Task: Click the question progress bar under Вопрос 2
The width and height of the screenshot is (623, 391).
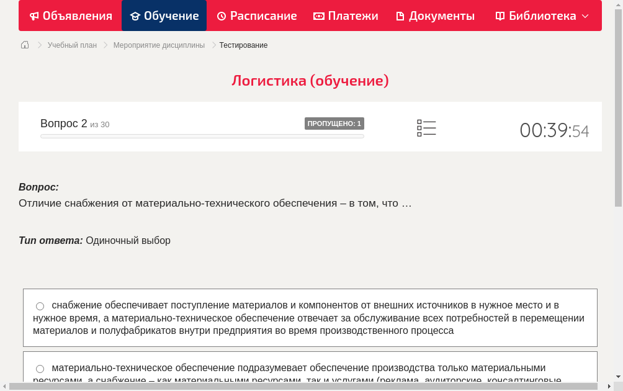Action: click(202, 135)
